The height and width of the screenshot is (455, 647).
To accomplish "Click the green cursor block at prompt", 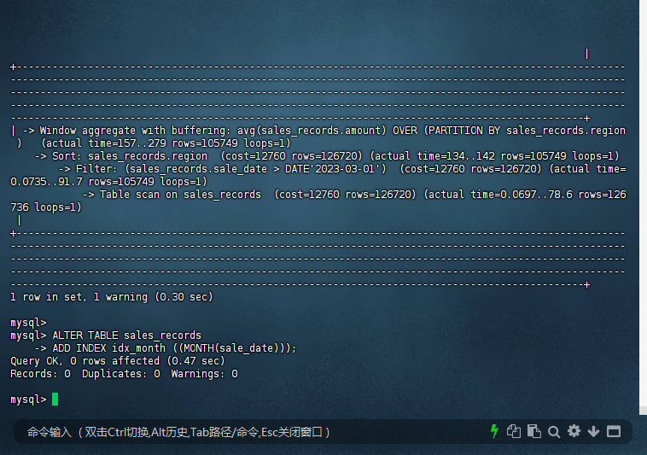I will pos(55,399).
